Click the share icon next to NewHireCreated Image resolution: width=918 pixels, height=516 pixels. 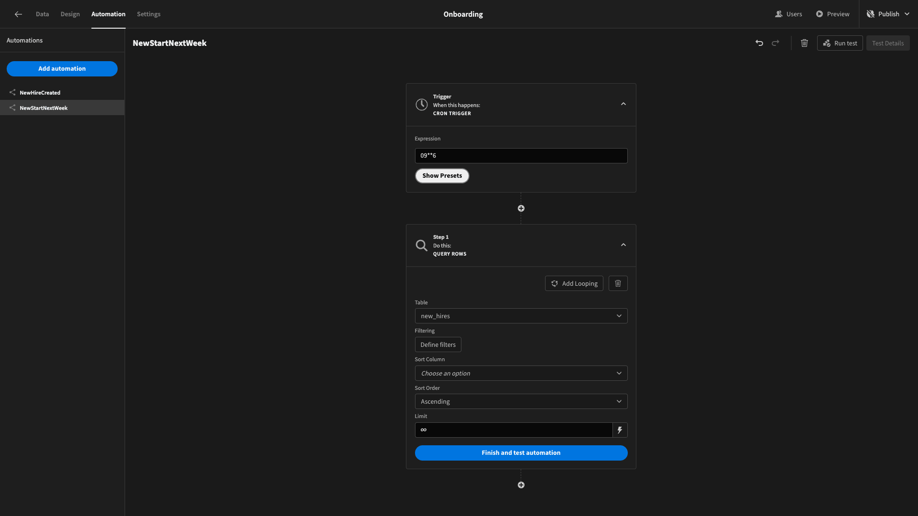click(x=12, y=93)
